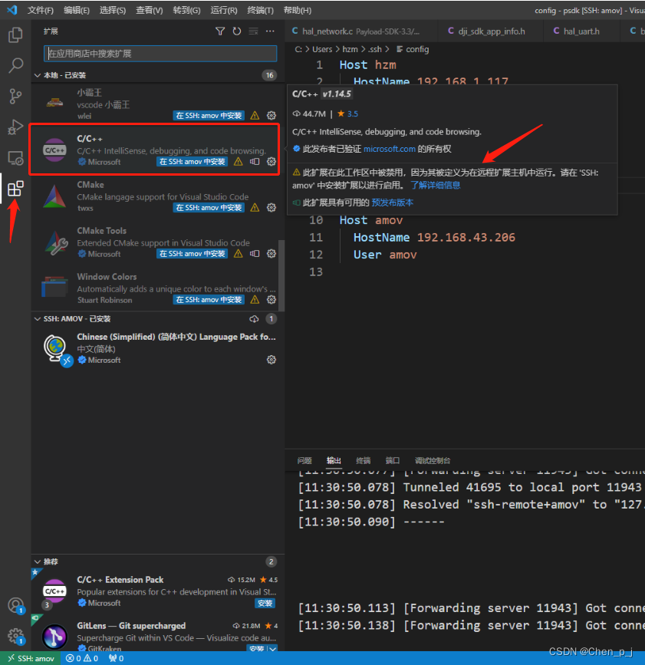Focus the extension marketplace search box

click(160, 54)
